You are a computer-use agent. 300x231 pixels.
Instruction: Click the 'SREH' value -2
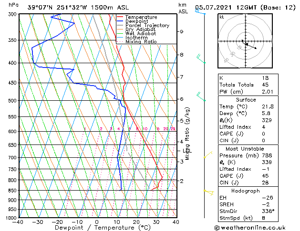click(x=266, y=204)
